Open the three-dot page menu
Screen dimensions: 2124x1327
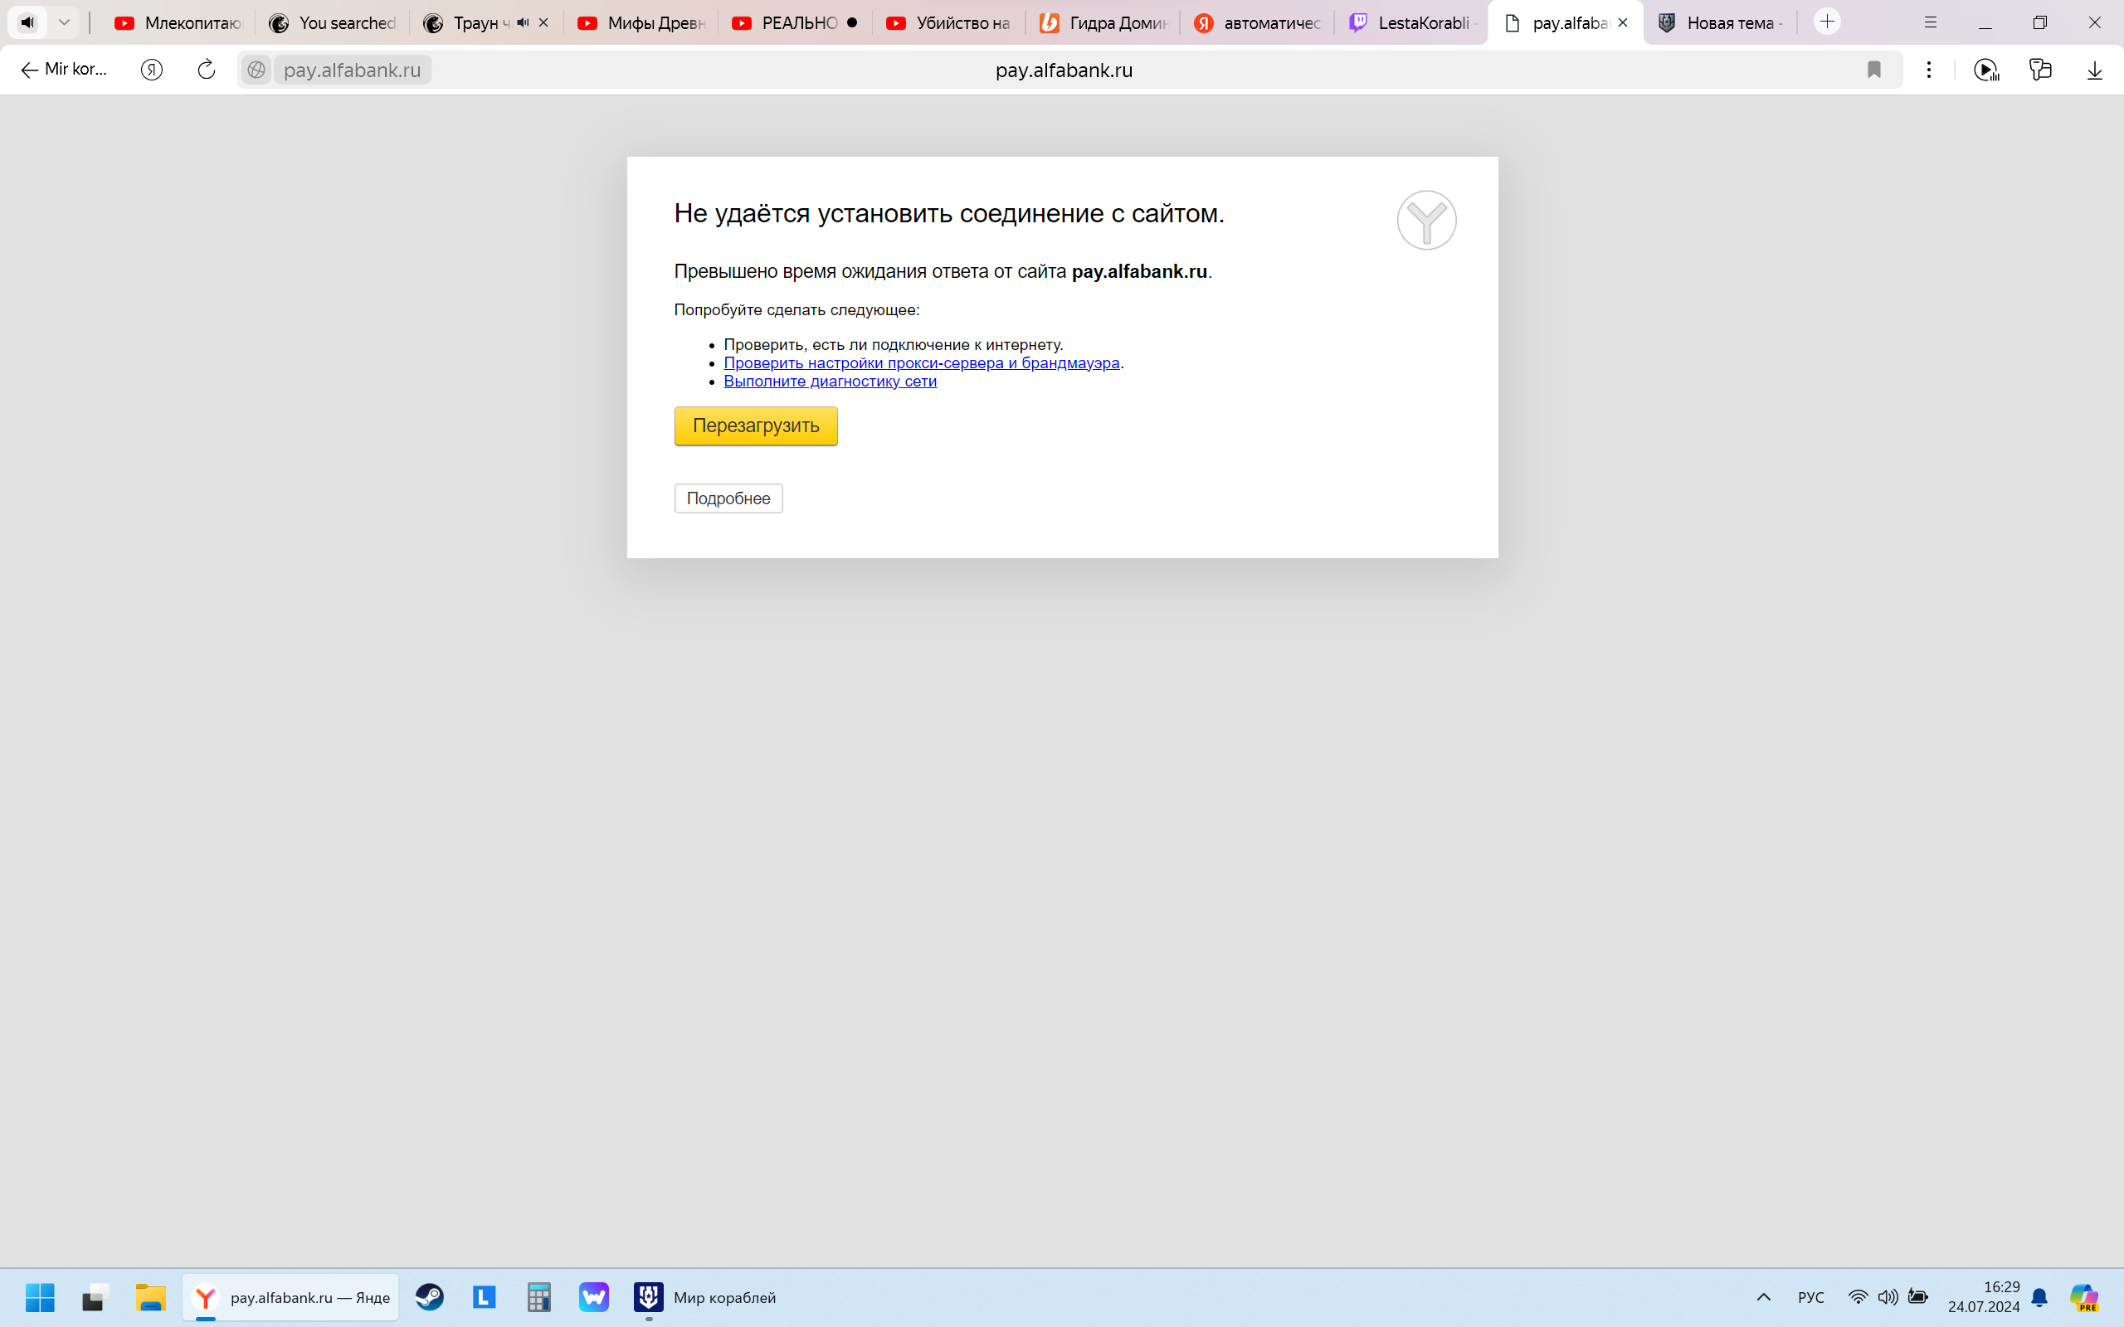[x=1928, y=70]
